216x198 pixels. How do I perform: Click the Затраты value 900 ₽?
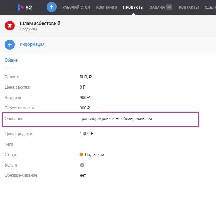(x=85, y=98)
